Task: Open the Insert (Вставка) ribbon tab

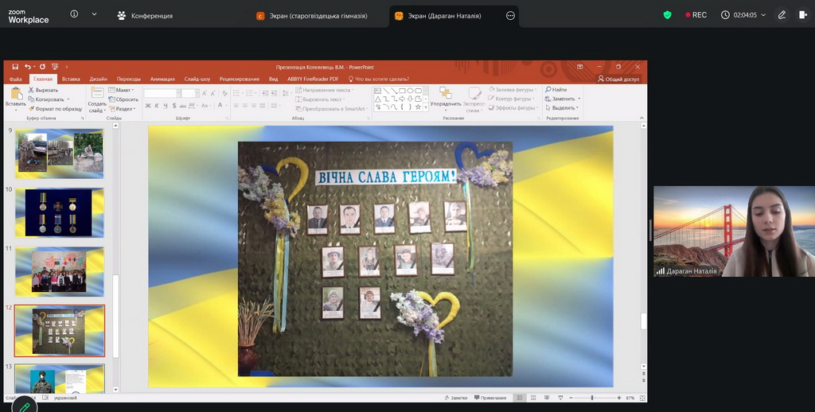Action: click(x=71, y=79)
